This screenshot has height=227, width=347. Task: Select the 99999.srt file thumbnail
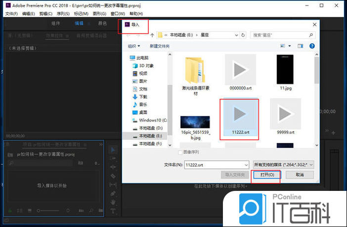point(285,114)
